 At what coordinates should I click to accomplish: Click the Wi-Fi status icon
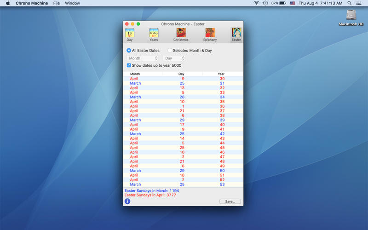point(256,3)
